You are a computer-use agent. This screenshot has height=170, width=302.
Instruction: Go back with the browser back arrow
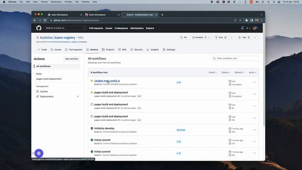click(35, 20)
